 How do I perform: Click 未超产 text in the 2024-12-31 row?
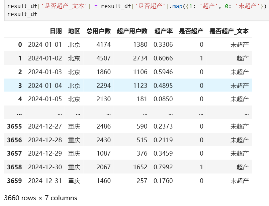[240, 181]
